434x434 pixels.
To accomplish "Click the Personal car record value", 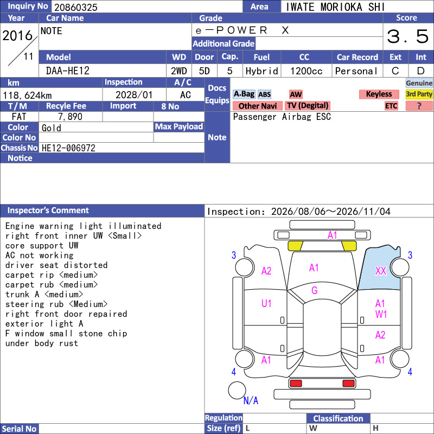I will pyautogui.click(x=356, y=71).
